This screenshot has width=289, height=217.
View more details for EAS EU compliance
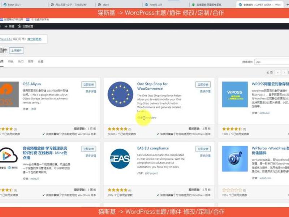(x=205, y=156)
